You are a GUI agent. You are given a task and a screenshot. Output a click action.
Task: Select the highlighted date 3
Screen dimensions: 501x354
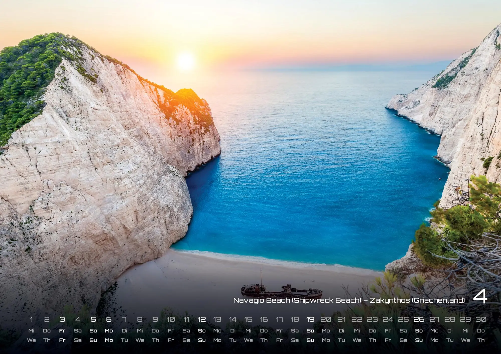[x=62, y=319]
